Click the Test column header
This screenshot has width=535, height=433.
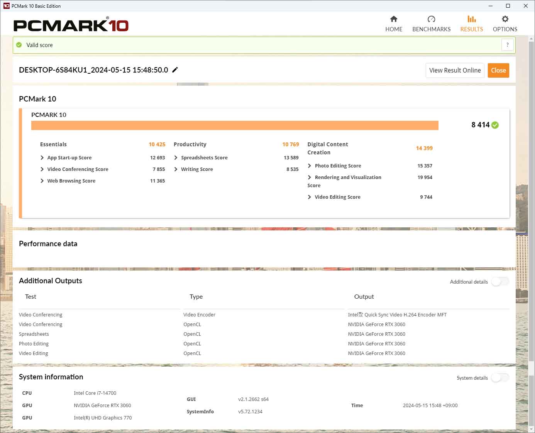click(30, 296)
